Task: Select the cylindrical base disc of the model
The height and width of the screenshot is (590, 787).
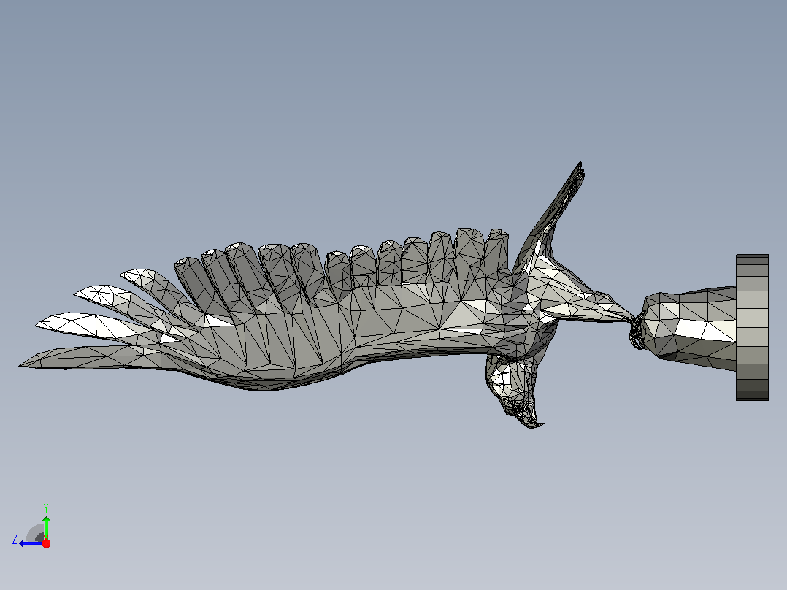Action: coord(752,327)
